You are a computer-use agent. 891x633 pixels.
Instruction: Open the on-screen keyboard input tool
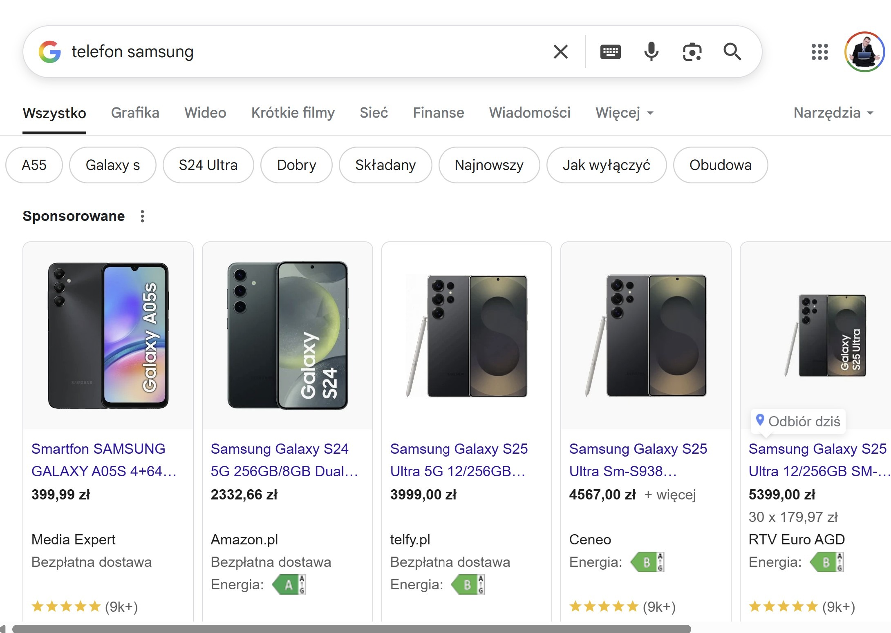611,52
